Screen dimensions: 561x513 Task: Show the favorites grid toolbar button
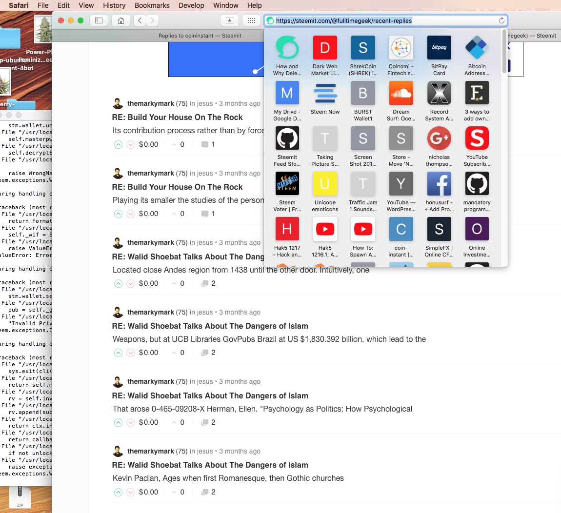[252, 21]
